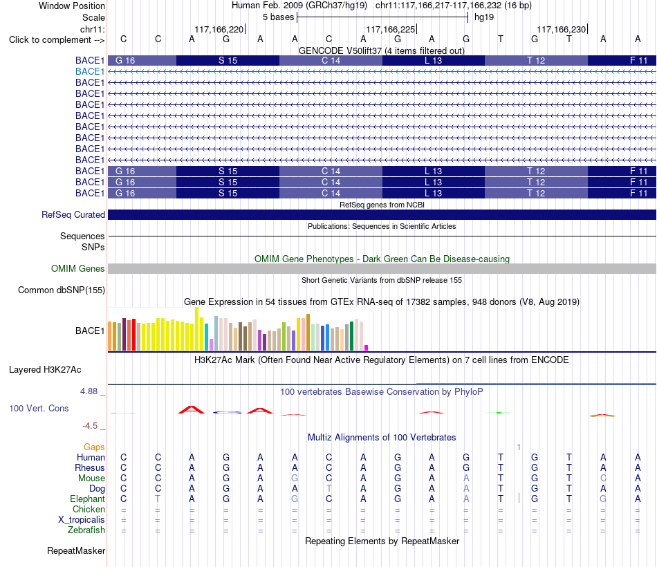The image size is (657, 567).
Task: Click 'Human Feb. 2009 (GRCh37/hg19)' header text
Action: click(299, 6)
